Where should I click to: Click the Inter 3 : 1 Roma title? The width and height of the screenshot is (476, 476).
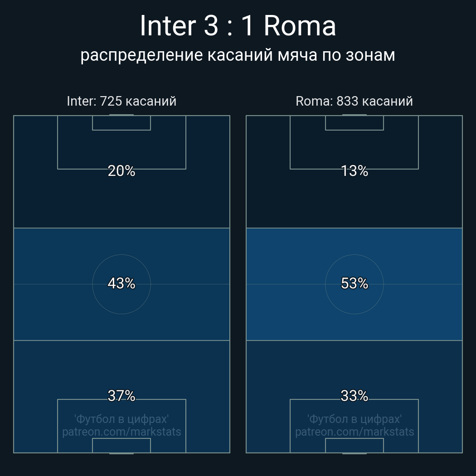pos(238,26)
